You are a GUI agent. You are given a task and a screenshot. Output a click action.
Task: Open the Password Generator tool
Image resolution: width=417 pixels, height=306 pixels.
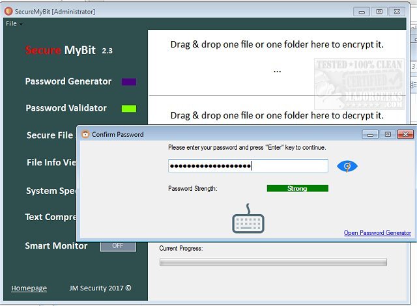pyautogui.click(x=68, y=81)
